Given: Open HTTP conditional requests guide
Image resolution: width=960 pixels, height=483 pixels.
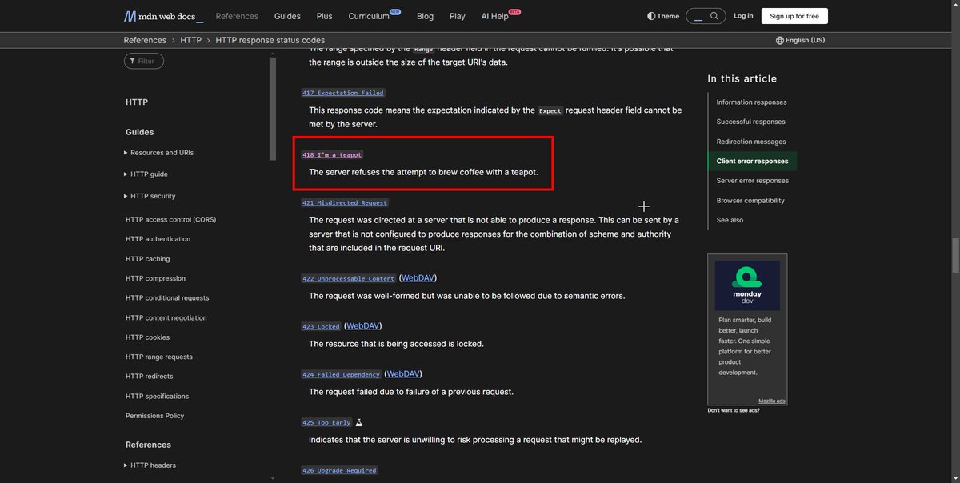Looking at the screenshot, I should 167,297.
